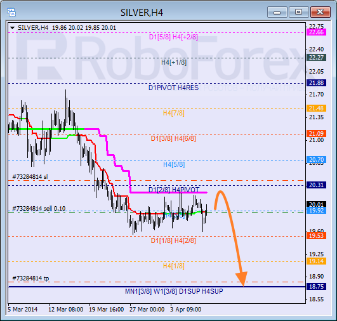Click the 19.25 price scale value
The width and height of the screenshot is (337, 321).
pyautogui.click(x=316, y=254)
